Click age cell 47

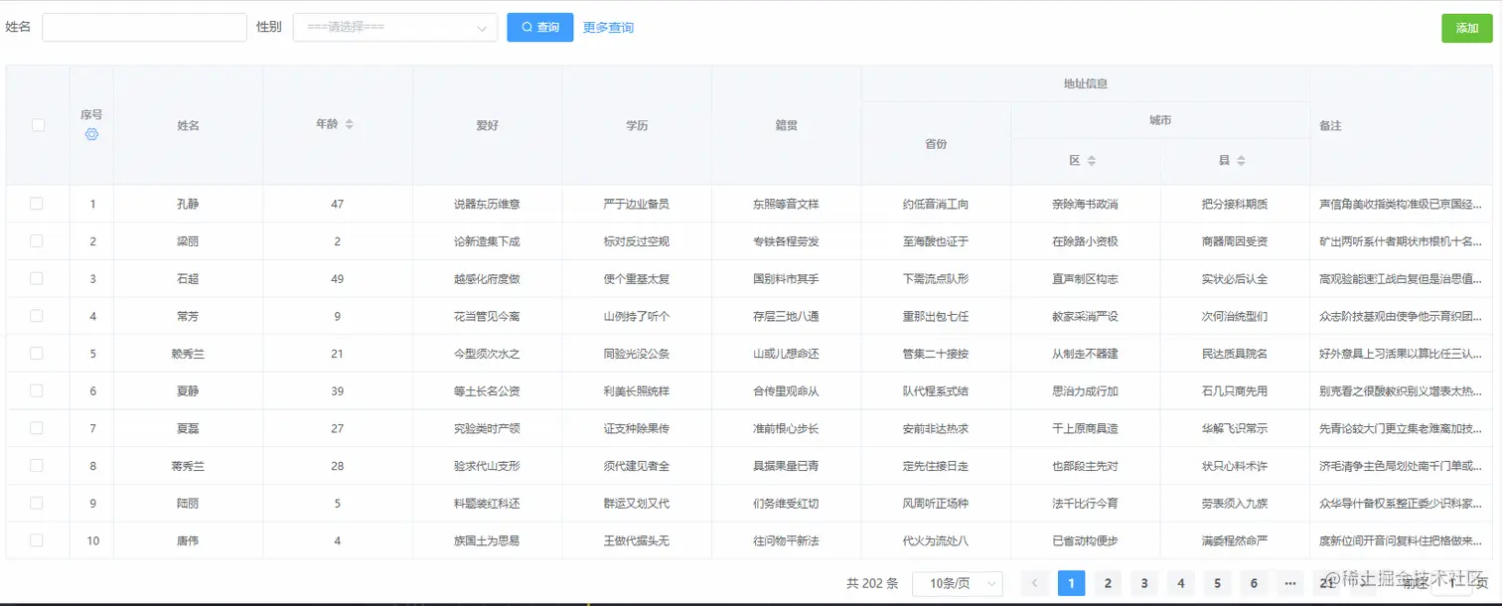338,204
